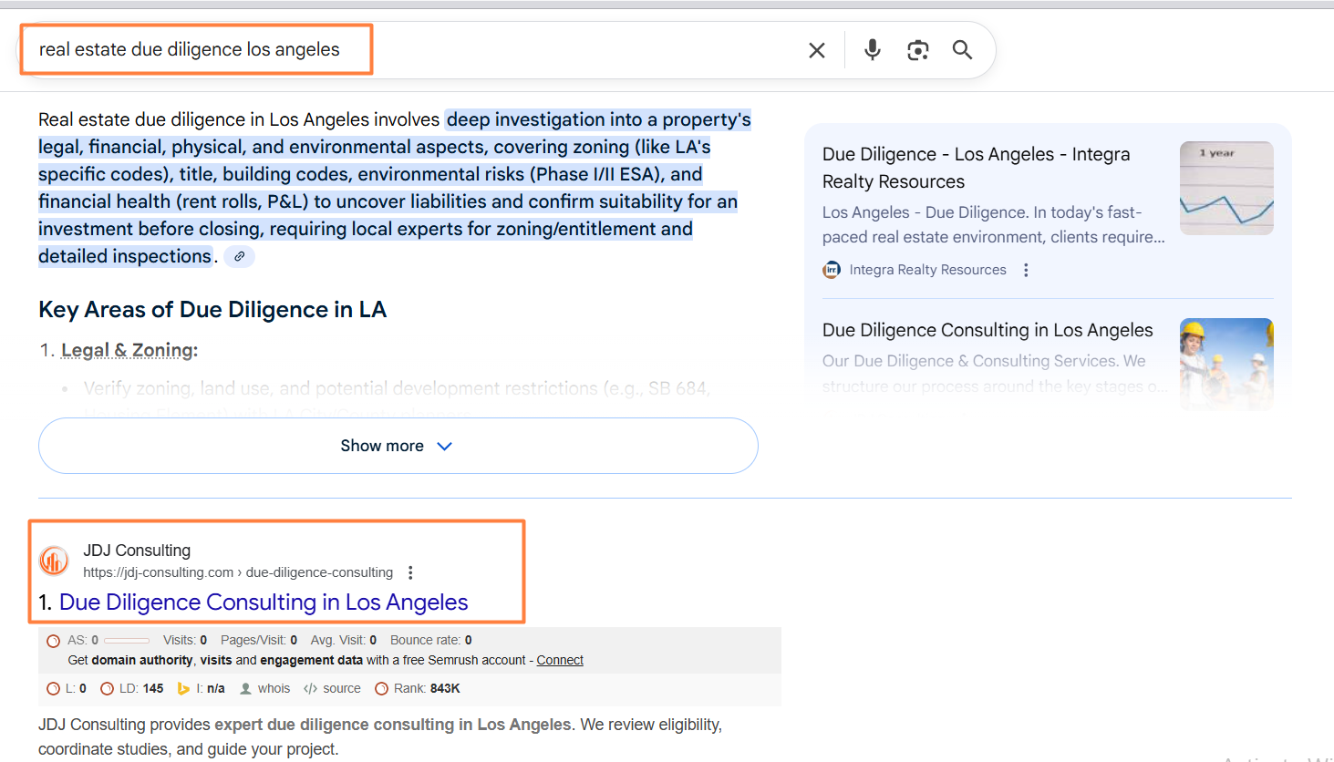Screen dimensions: 1334x762
Task: Click the L: 0 links metric
Action: [x=67, y=688]
